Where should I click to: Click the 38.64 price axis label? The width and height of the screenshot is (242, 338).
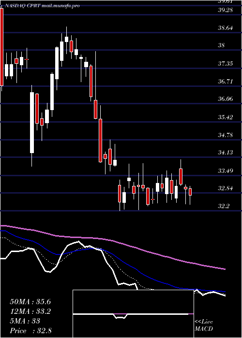point(226,28)
